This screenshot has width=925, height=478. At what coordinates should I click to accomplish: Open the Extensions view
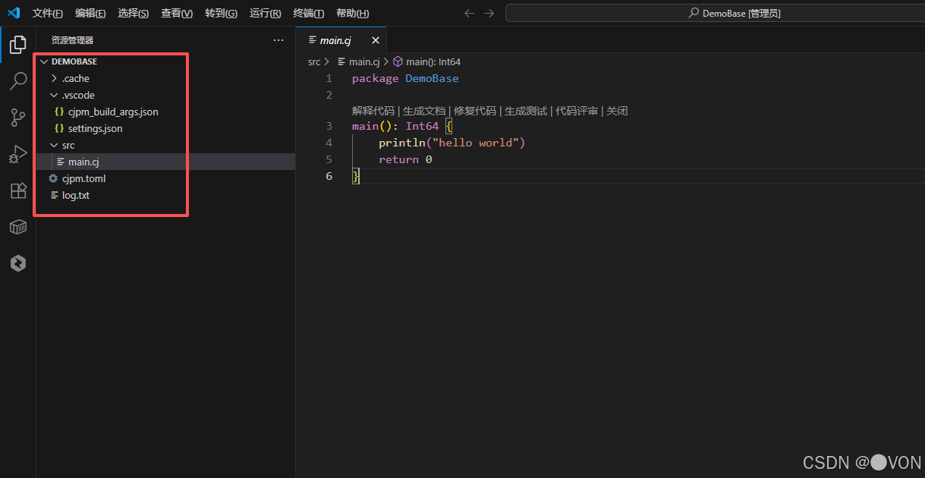point(17,190)
